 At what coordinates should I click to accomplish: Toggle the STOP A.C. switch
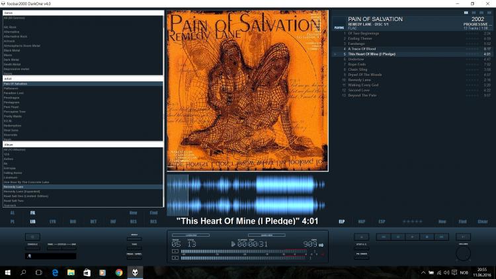coord(362,249)
